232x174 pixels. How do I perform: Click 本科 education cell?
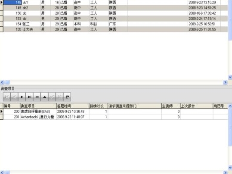coord(81,24)
